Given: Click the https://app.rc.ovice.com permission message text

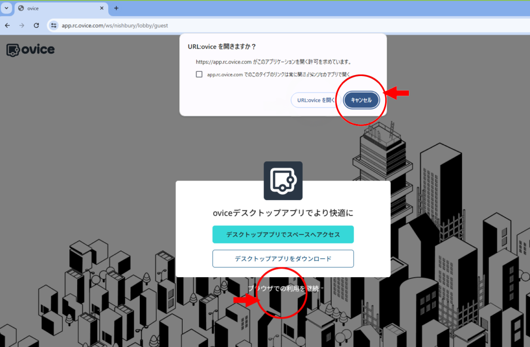Looking at the screenshot, I should pyautogui.click(x=274, y=62).
